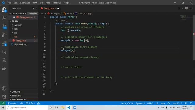Expand the Java Projects panel
195x110 pixels.
coord(19,99)
